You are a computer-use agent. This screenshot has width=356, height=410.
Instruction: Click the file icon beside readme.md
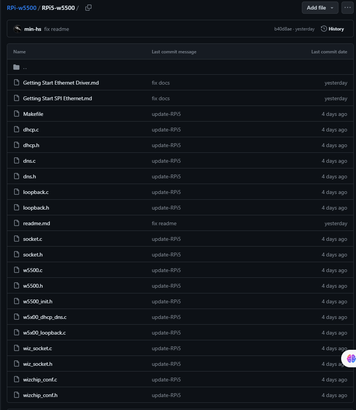pyautogui.click(x=16, y=223)
